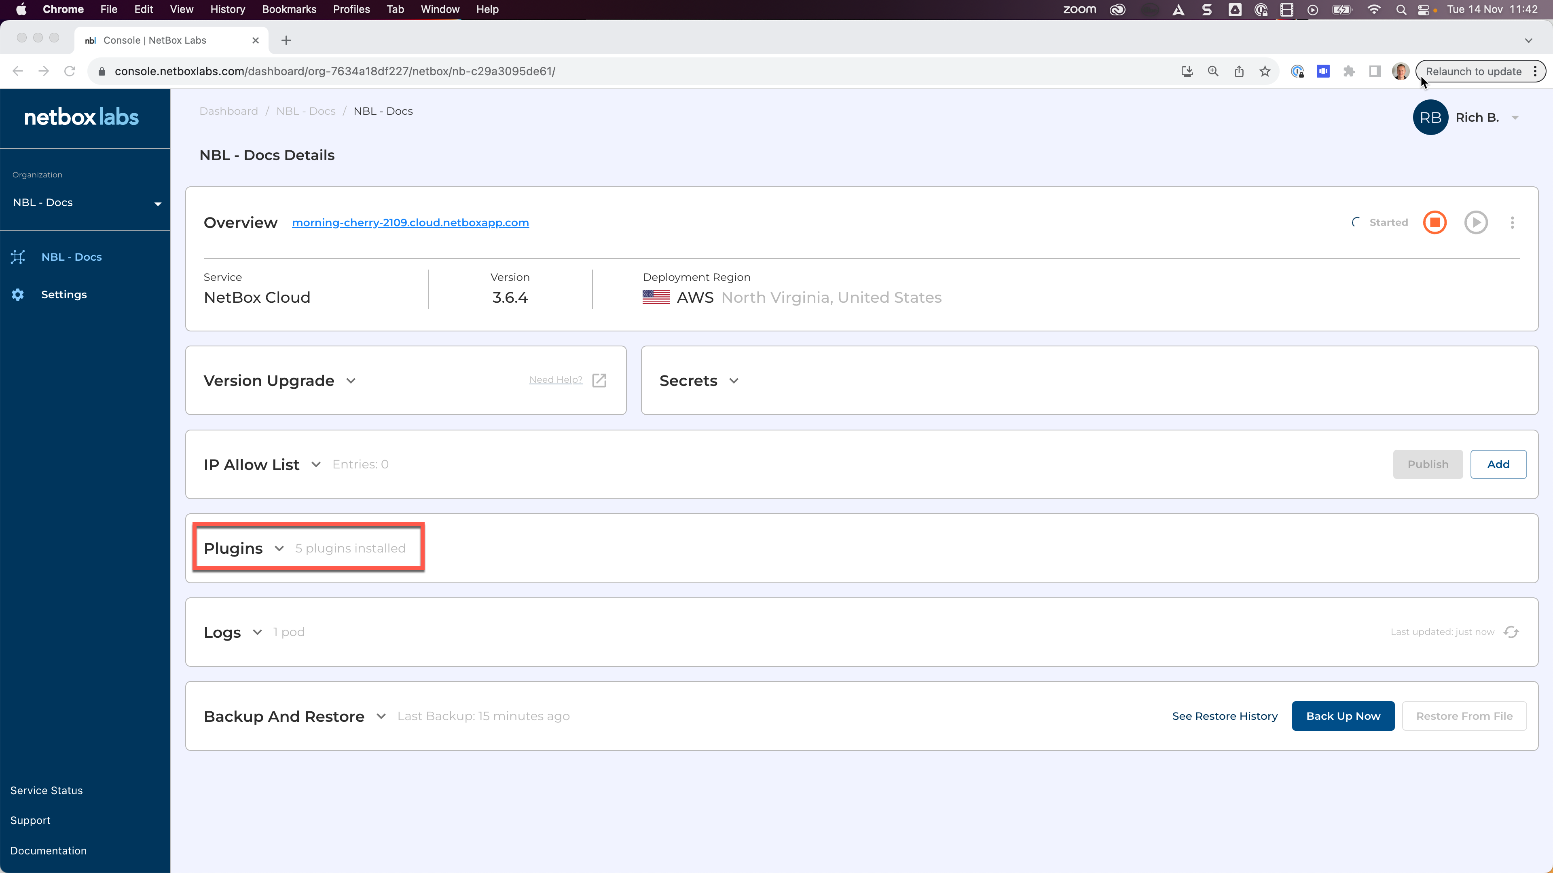The image size is (1553, 873).
Task: Open the tab search chevron in Chrome
Action: pyautogui.click(x=1528, y=40)
